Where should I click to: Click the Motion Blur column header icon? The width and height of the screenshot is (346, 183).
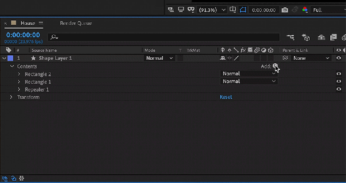257,50
